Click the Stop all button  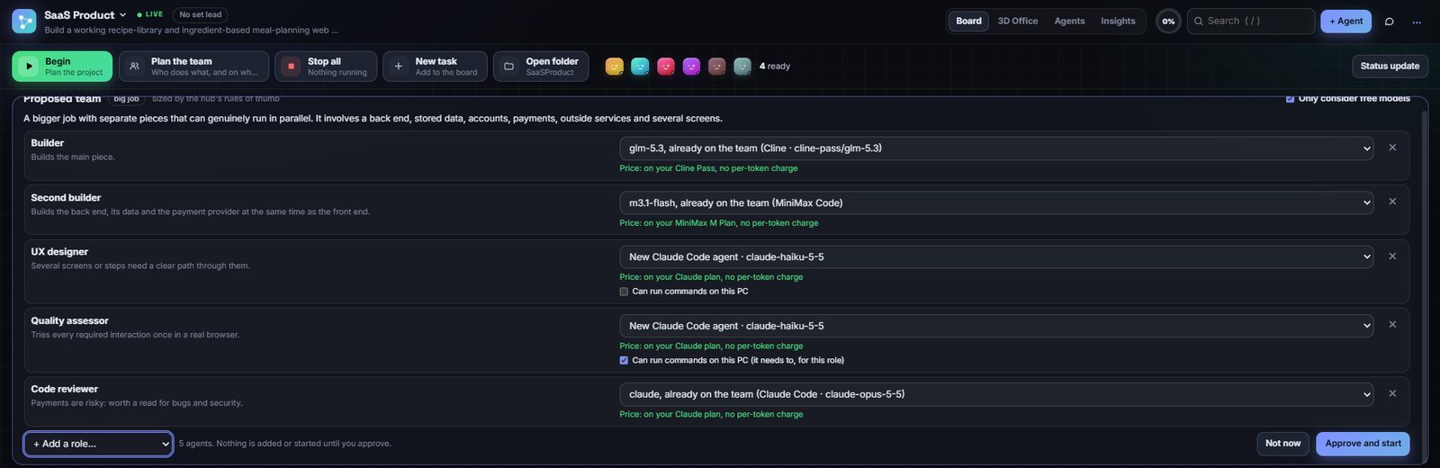pyautogui.click(x=326, y=67)
